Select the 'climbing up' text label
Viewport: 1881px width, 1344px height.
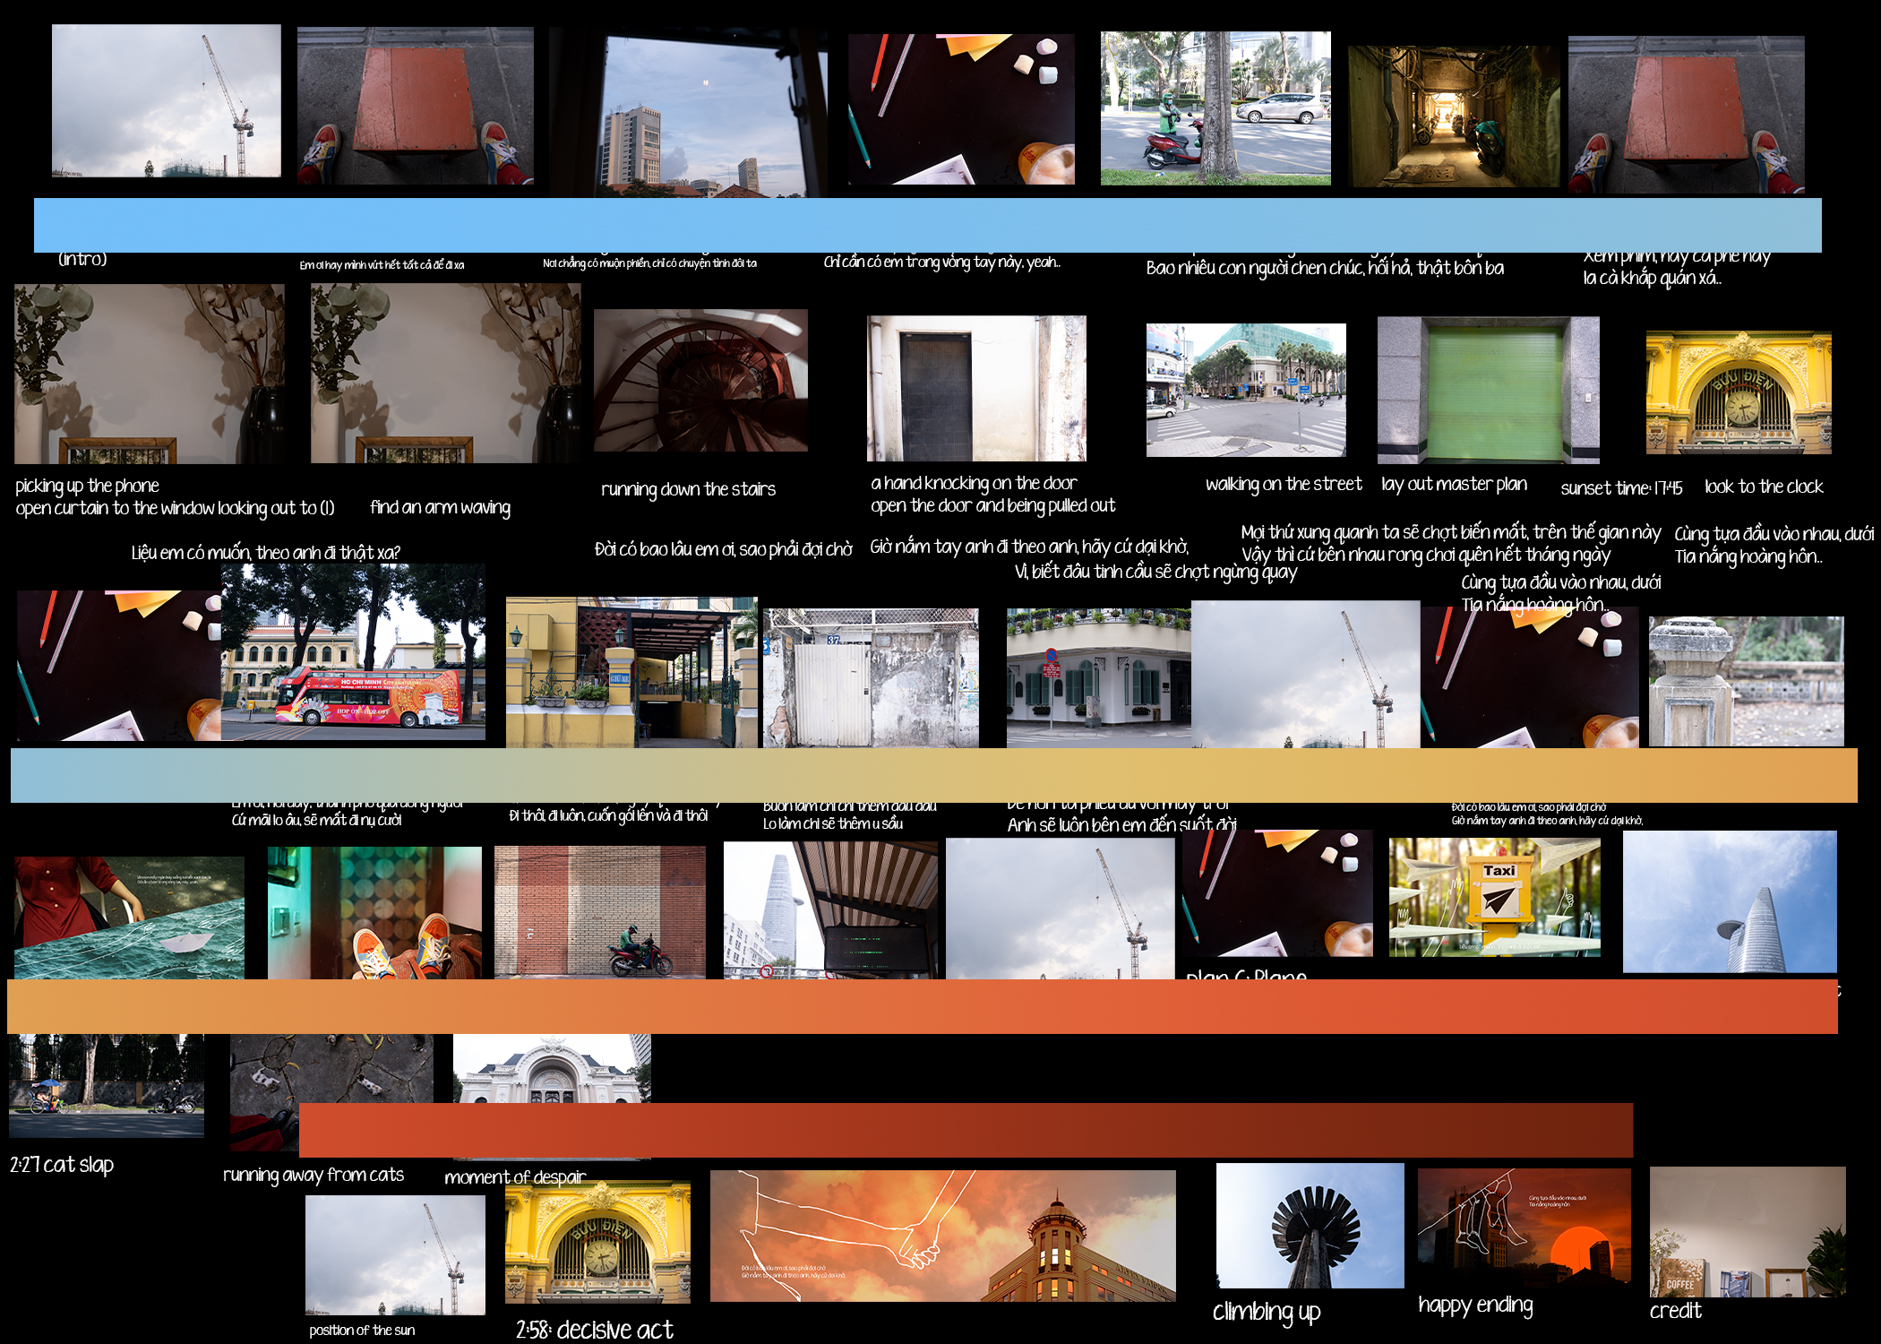1266,1312
